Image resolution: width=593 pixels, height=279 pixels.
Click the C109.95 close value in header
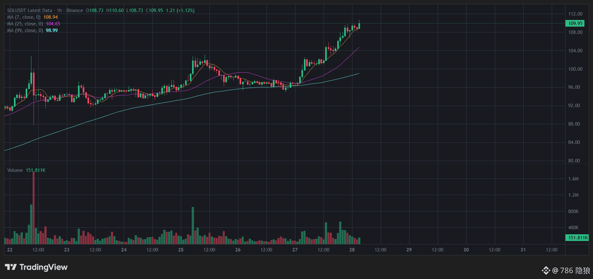click(154, 10)
